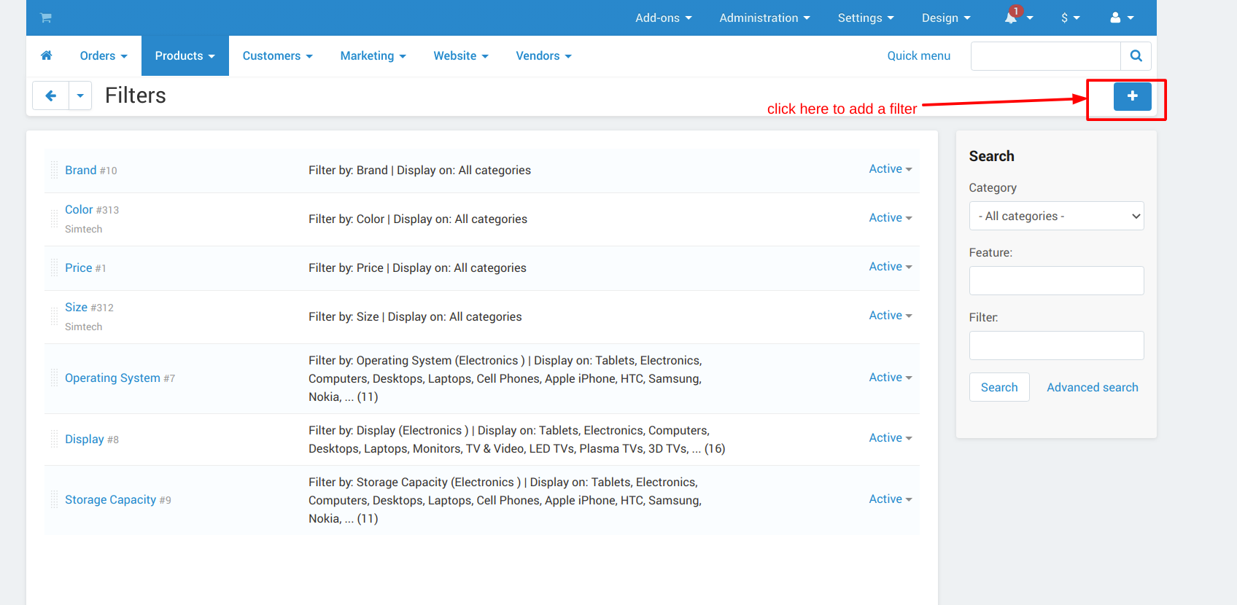Open the Products menu
Screen dimensions: 1237x605
185,56
